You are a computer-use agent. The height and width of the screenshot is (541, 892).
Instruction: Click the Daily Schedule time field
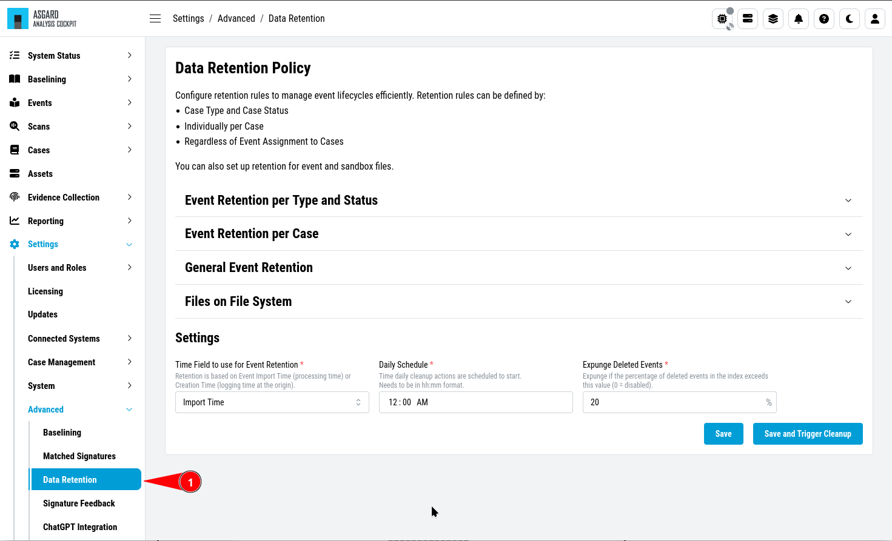point(476,402)
